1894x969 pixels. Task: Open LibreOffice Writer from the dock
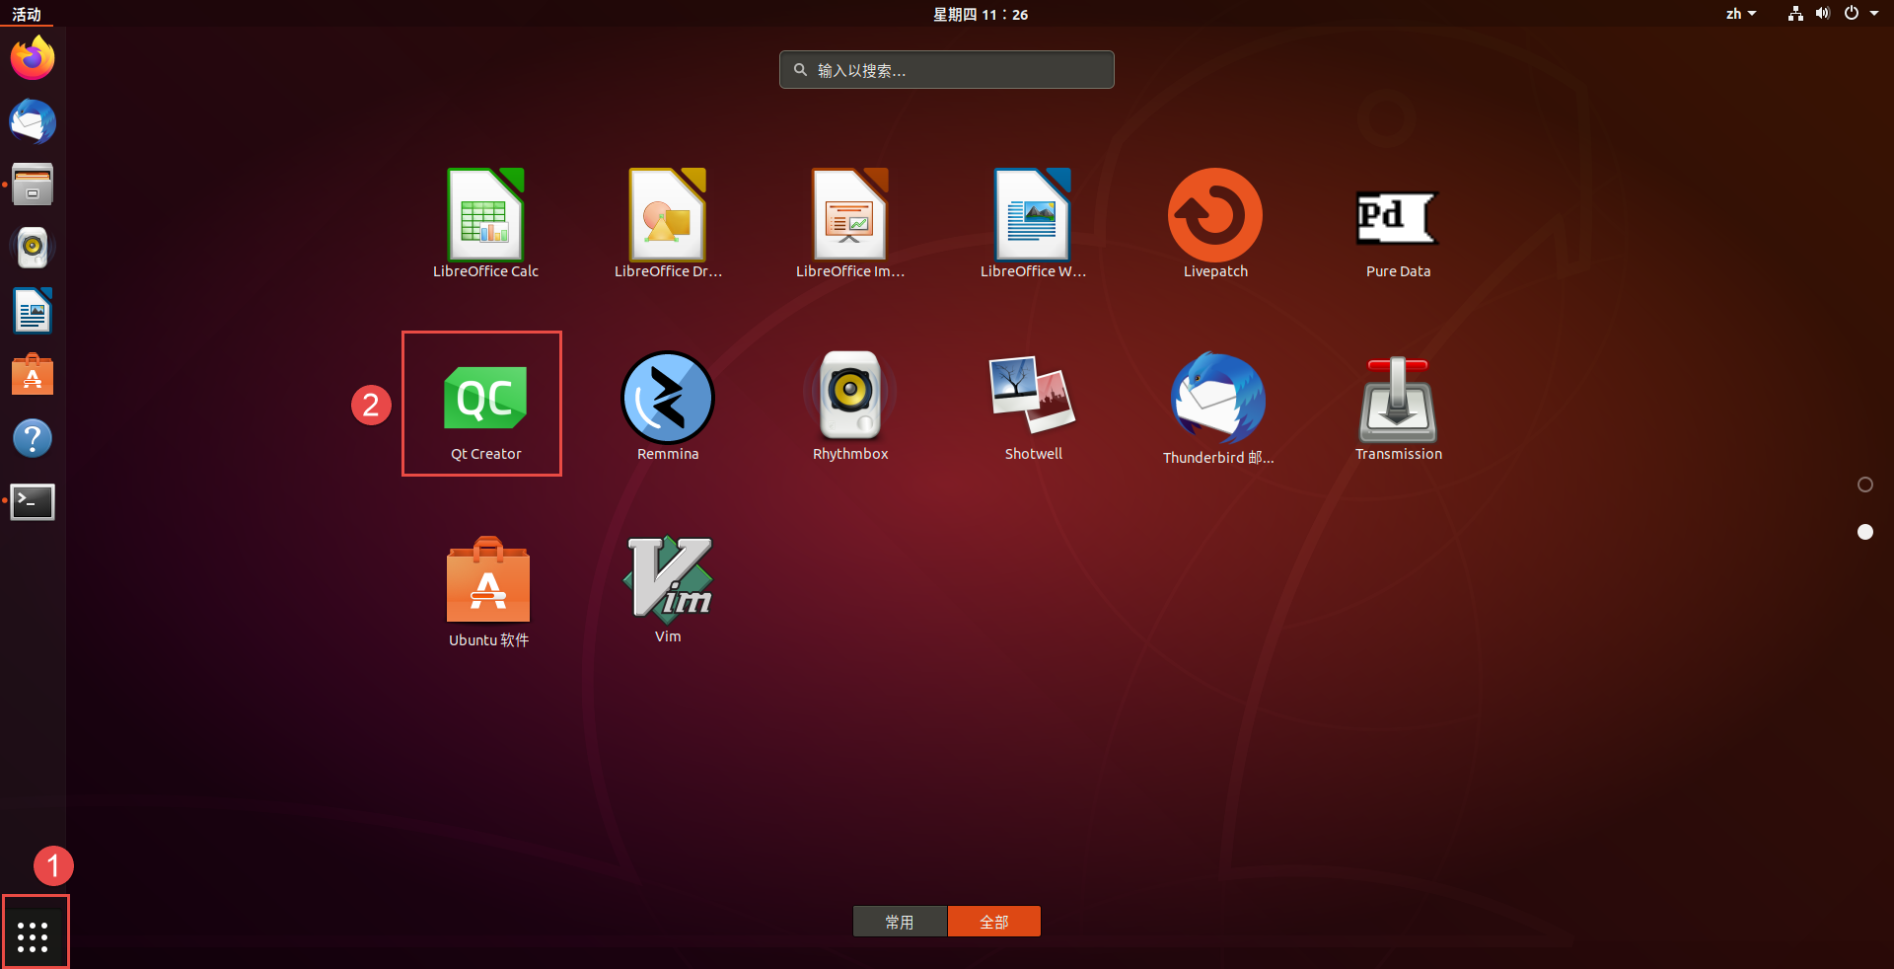tap(33, 311)
